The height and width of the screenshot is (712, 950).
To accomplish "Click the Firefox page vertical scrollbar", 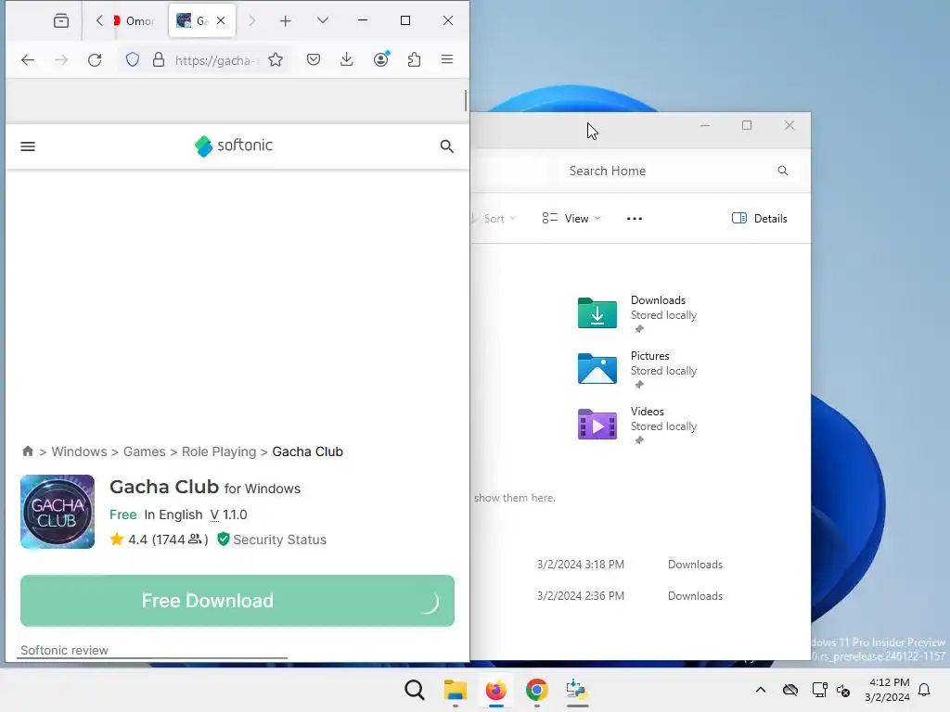I will 466,100.
